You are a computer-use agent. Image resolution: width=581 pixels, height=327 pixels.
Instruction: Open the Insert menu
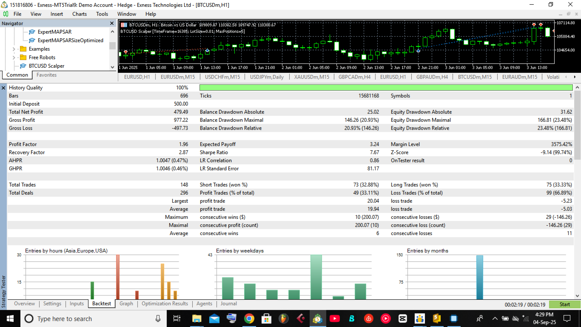click(x=57, y=14)
